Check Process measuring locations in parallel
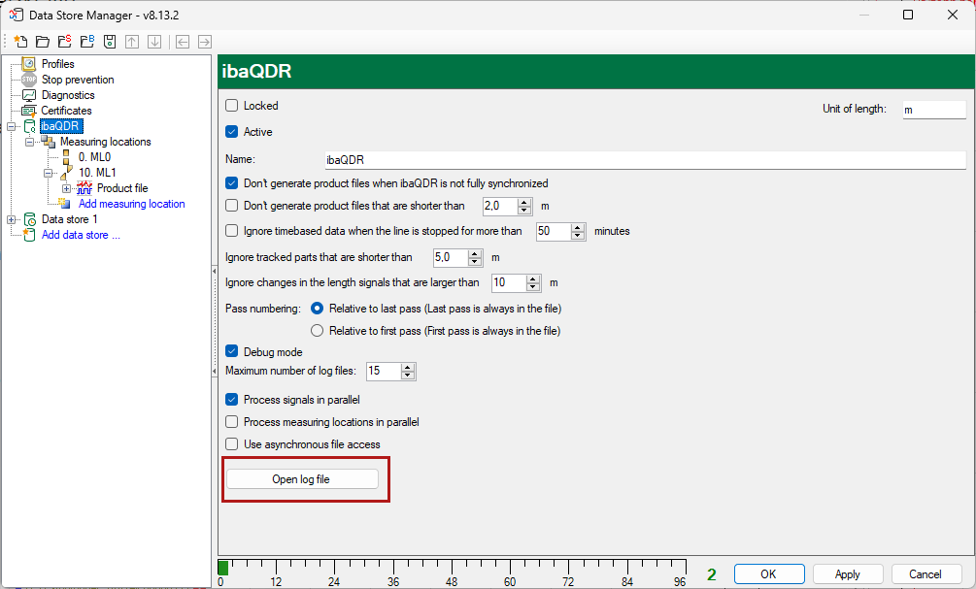This screenshot has width=976, height=589. (x=231, y=422)
